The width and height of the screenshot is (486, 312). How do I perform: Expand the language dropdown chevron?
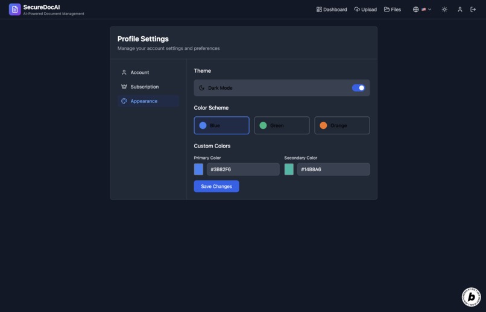point(429,9)
